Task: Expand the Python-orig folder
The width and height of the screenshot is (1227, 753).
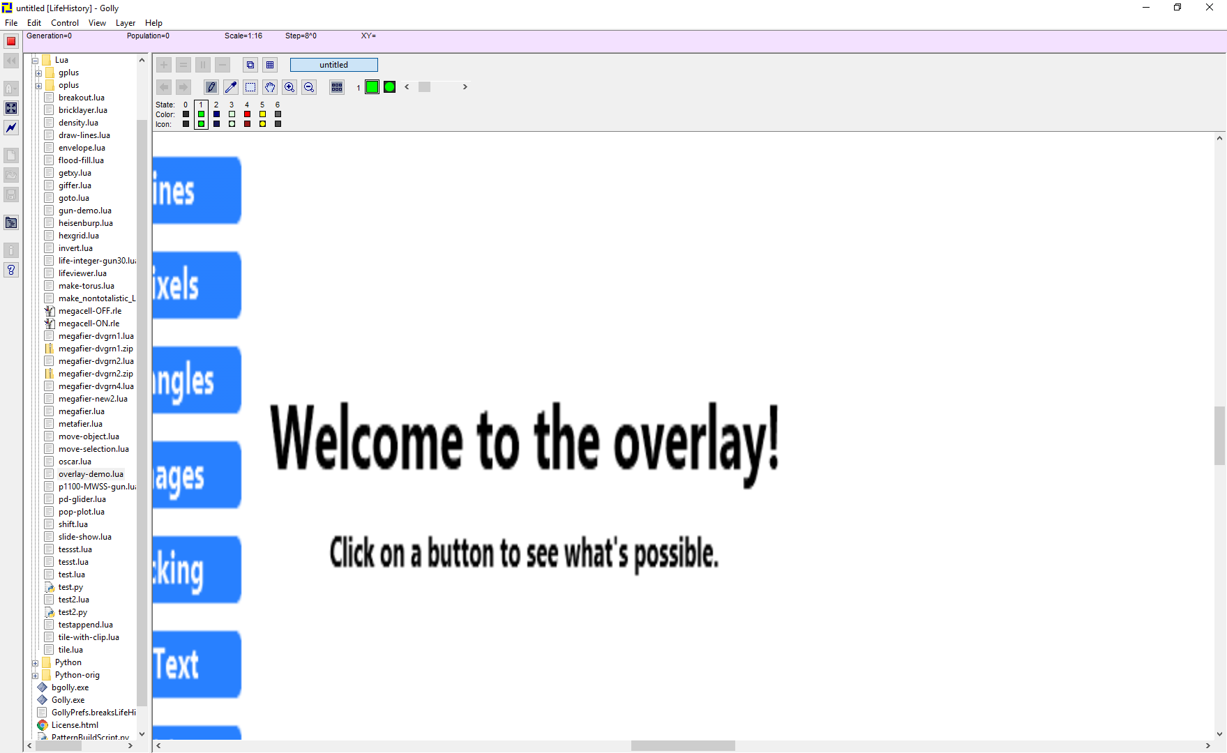Action: click(x=35, y=675)
